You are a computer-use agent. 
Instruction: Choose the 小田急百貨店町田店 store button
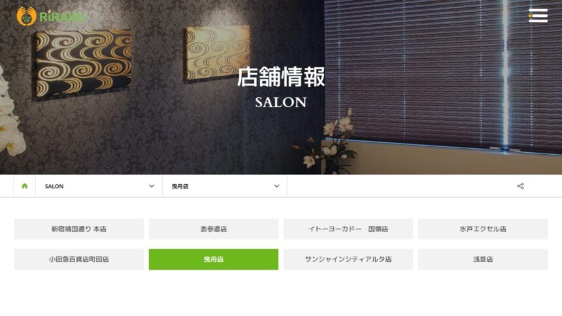(x=79, y=259)
